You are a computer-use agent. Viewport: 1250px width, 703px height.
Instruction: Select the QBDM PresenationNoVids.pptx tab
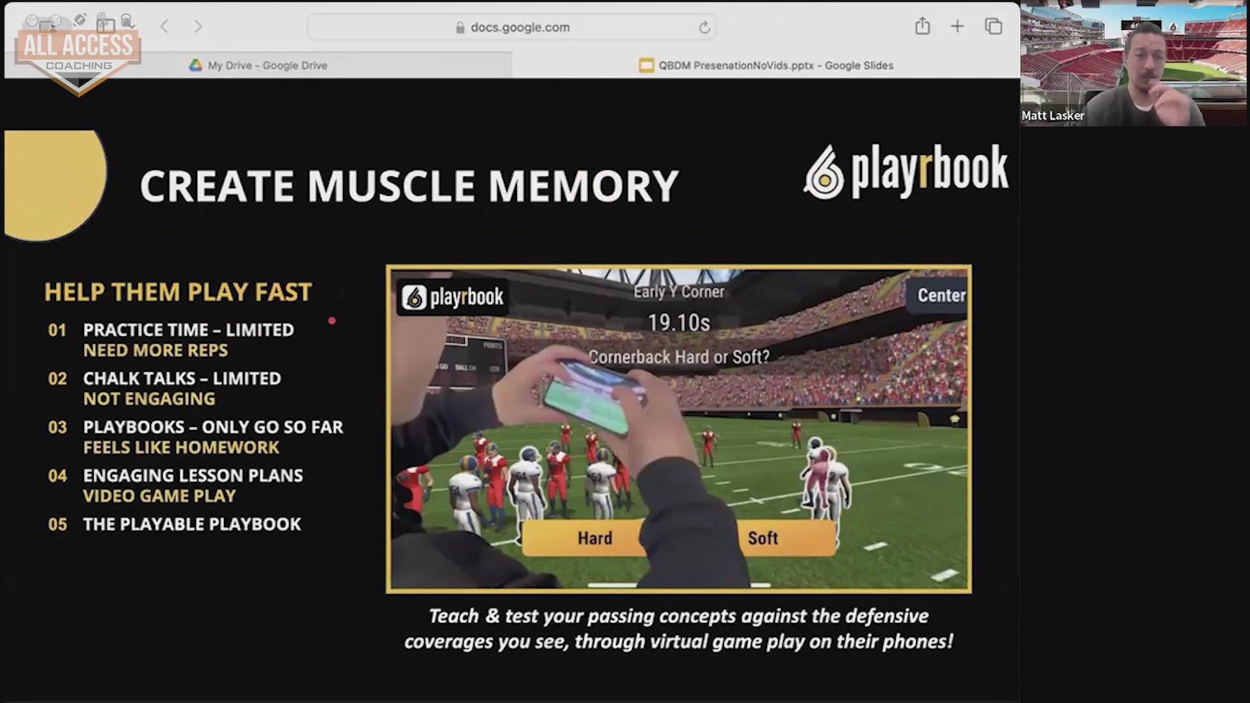coord(766,65)
